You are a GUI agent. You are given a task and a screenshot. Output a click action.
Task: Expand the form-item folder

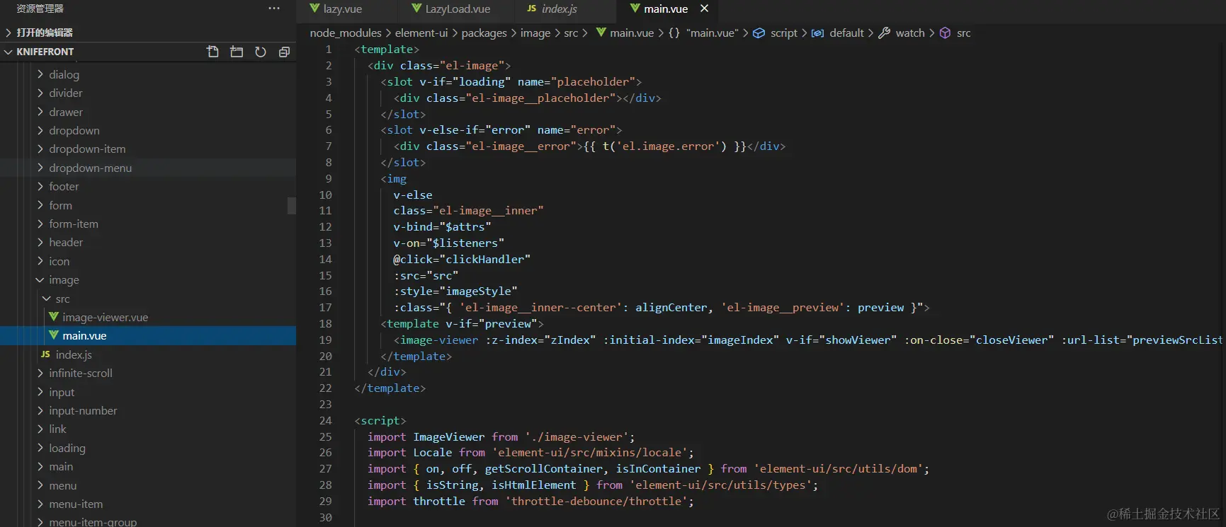[74, 224]
